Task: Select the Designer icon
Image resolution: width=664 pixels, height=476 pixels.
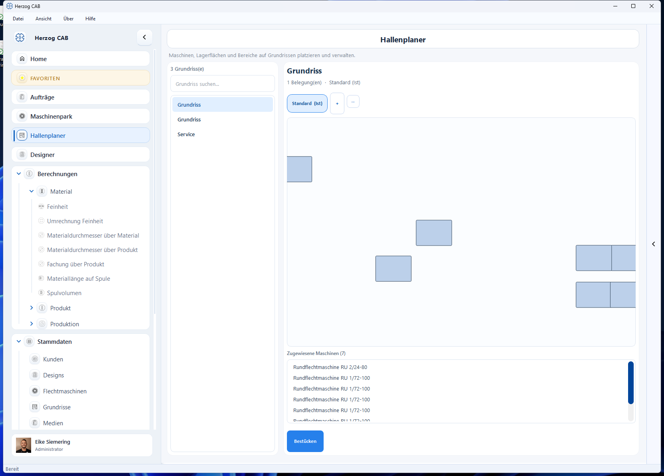Action: [x=22, y=155]
